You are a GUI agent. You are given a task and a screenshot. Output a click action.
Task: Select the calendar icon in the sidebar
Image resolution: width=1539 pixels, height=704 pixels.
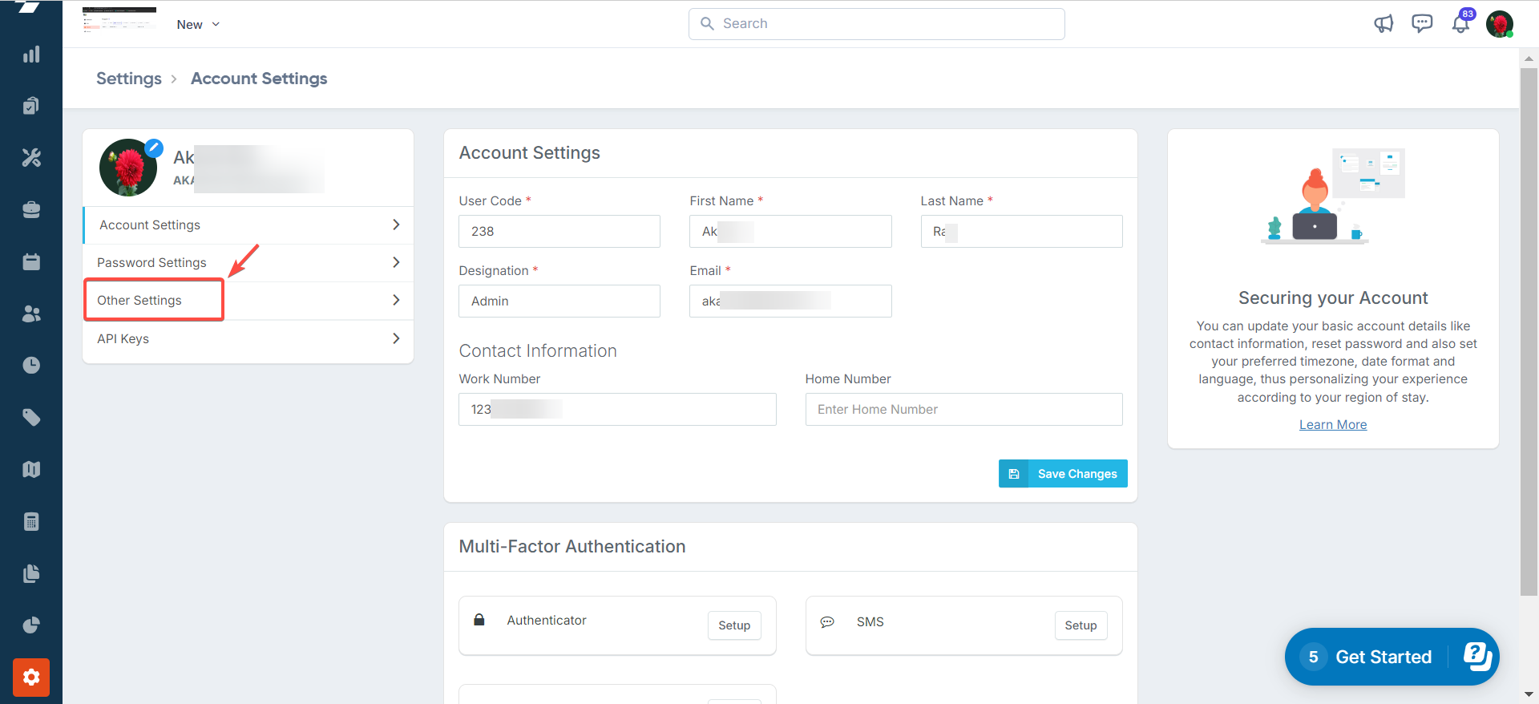pyautogui.click(x=31, y=262)
